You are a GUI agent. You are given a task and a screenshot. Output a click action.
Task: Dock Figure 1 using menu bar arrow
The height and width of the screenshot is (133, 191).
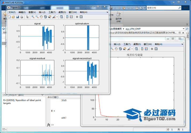coord(107,12)
